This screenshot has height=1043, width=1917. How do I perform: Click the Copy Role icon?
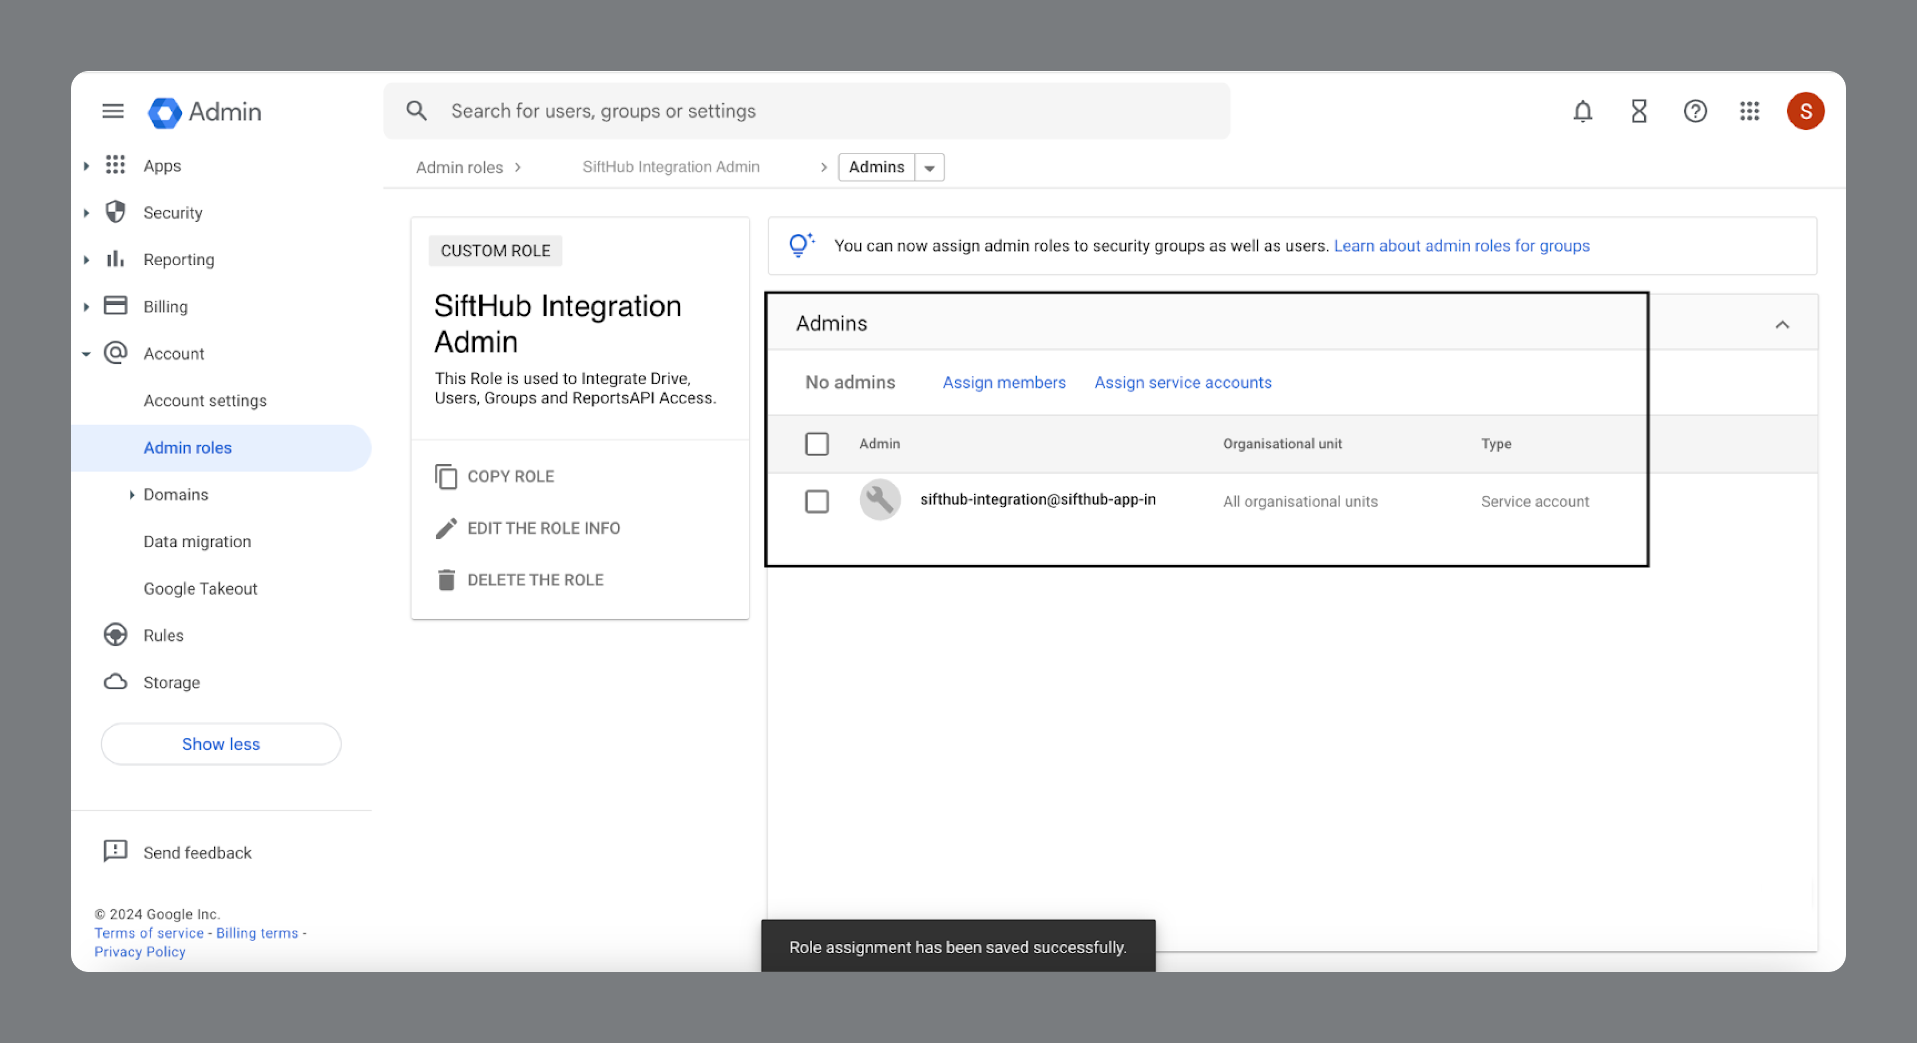pyautogui.click(x=446, y=477)
